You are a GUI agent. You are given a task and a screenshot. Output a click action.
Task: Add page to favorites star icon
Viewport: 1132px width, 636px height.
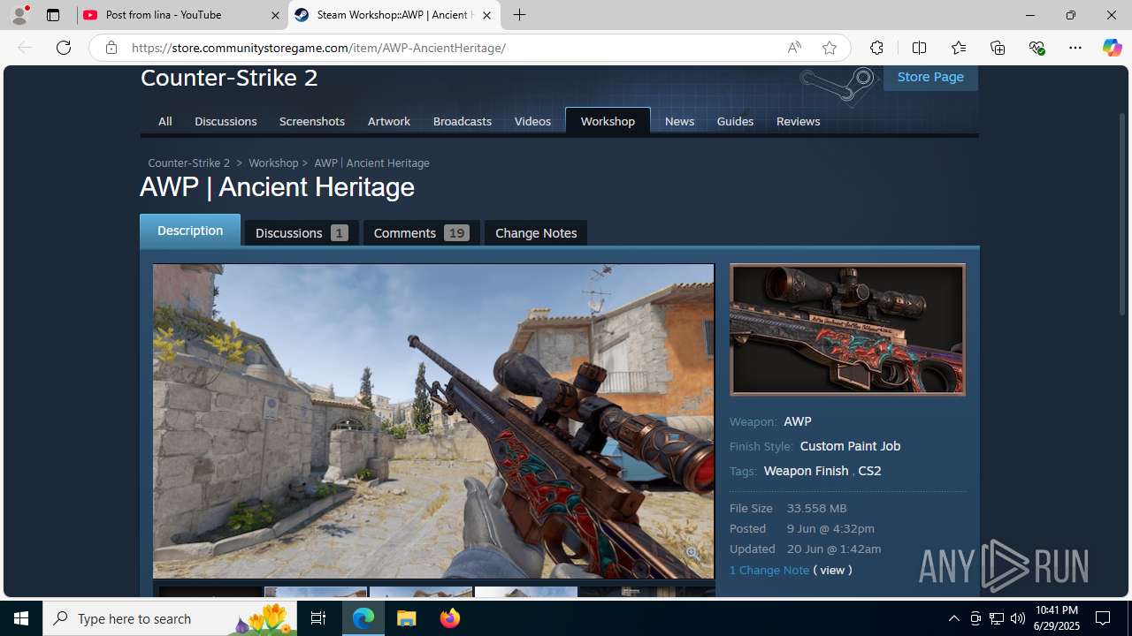click(830, 48)
